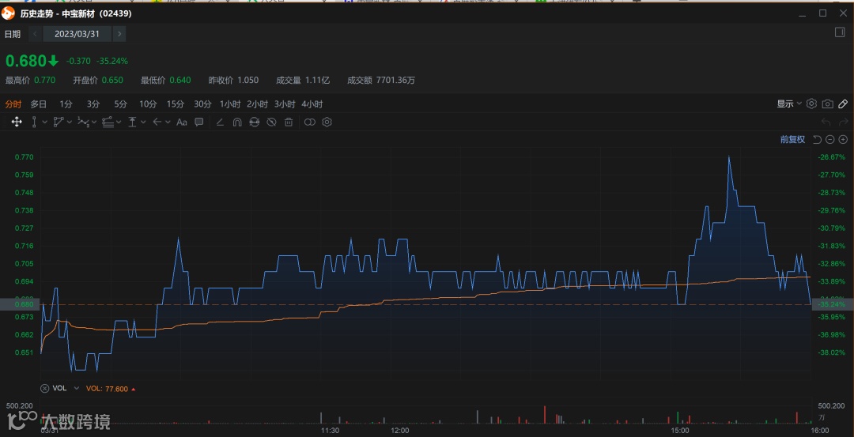854x437 pixels.
Task: Take a chart screenshot with camera icon
Action: [827, 104]
